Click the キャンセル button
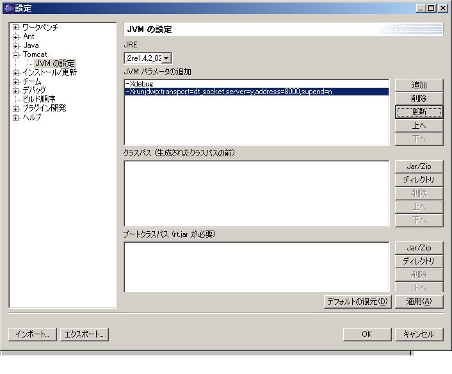Image resolution: width=452 pixels, height=374 pixels. 419,334
